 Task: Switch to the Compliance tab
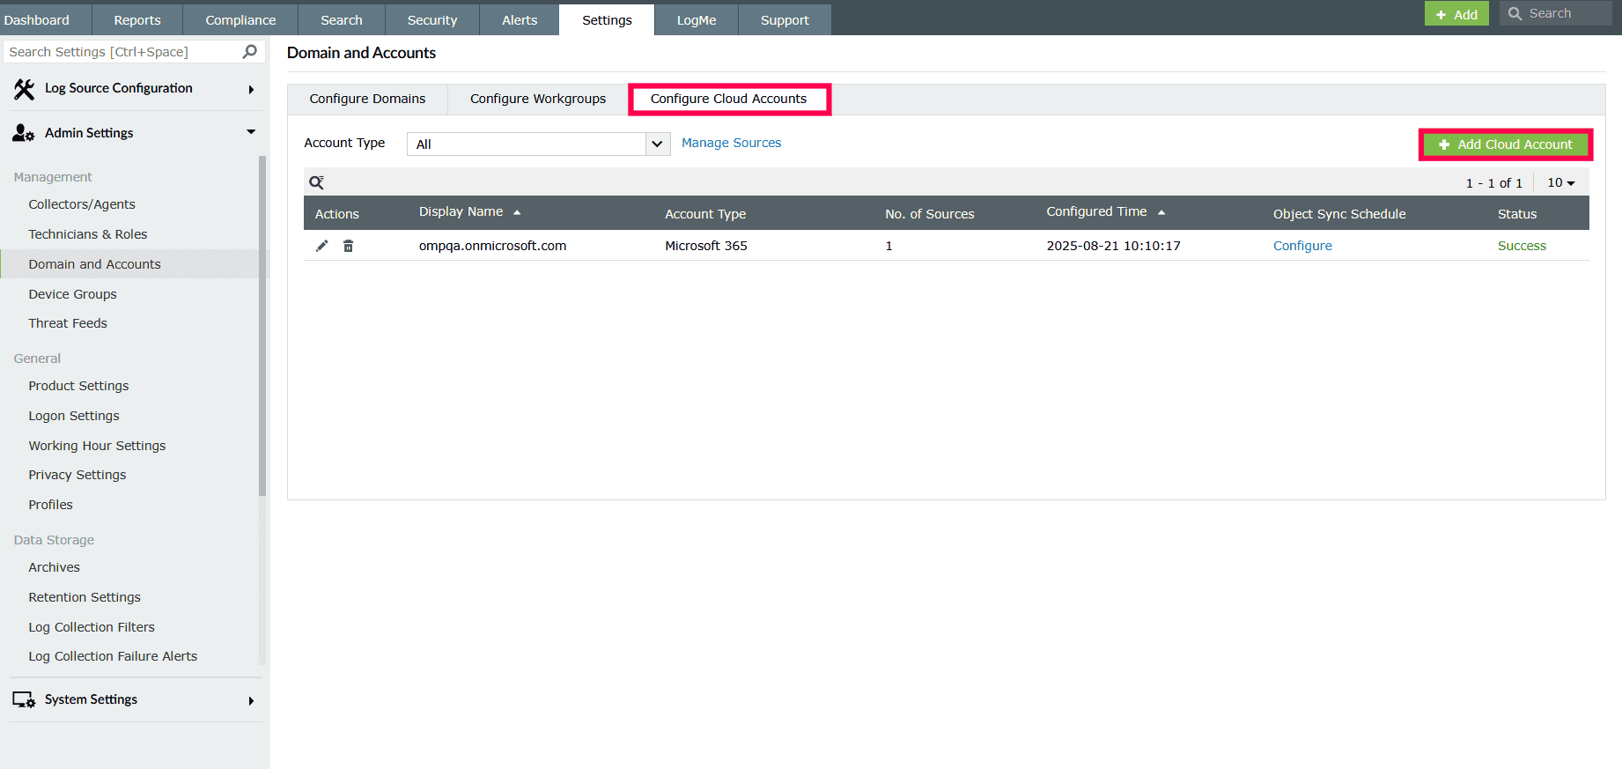pyautogui.click(x=240, y=19)
